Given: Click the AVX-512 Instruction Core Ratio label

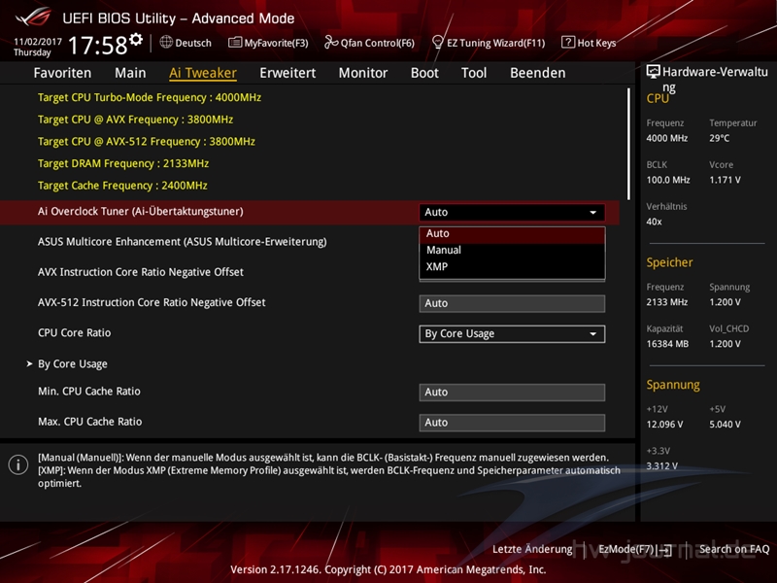Looking at the screenshot, I should point(152,302).
